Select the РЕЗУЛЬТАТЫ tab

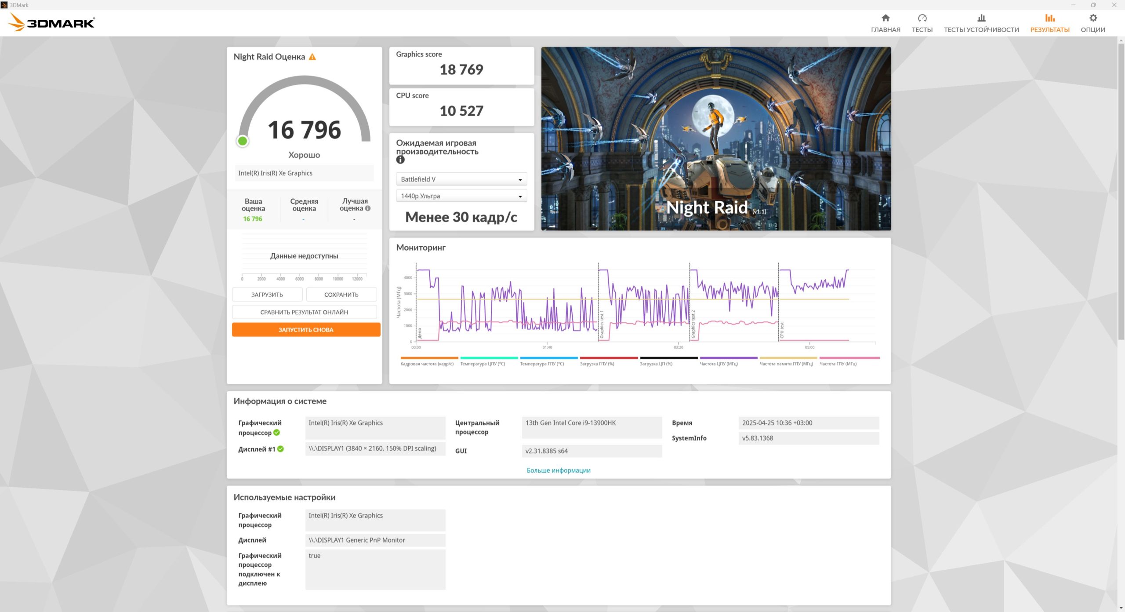[x=1049, y=23]
